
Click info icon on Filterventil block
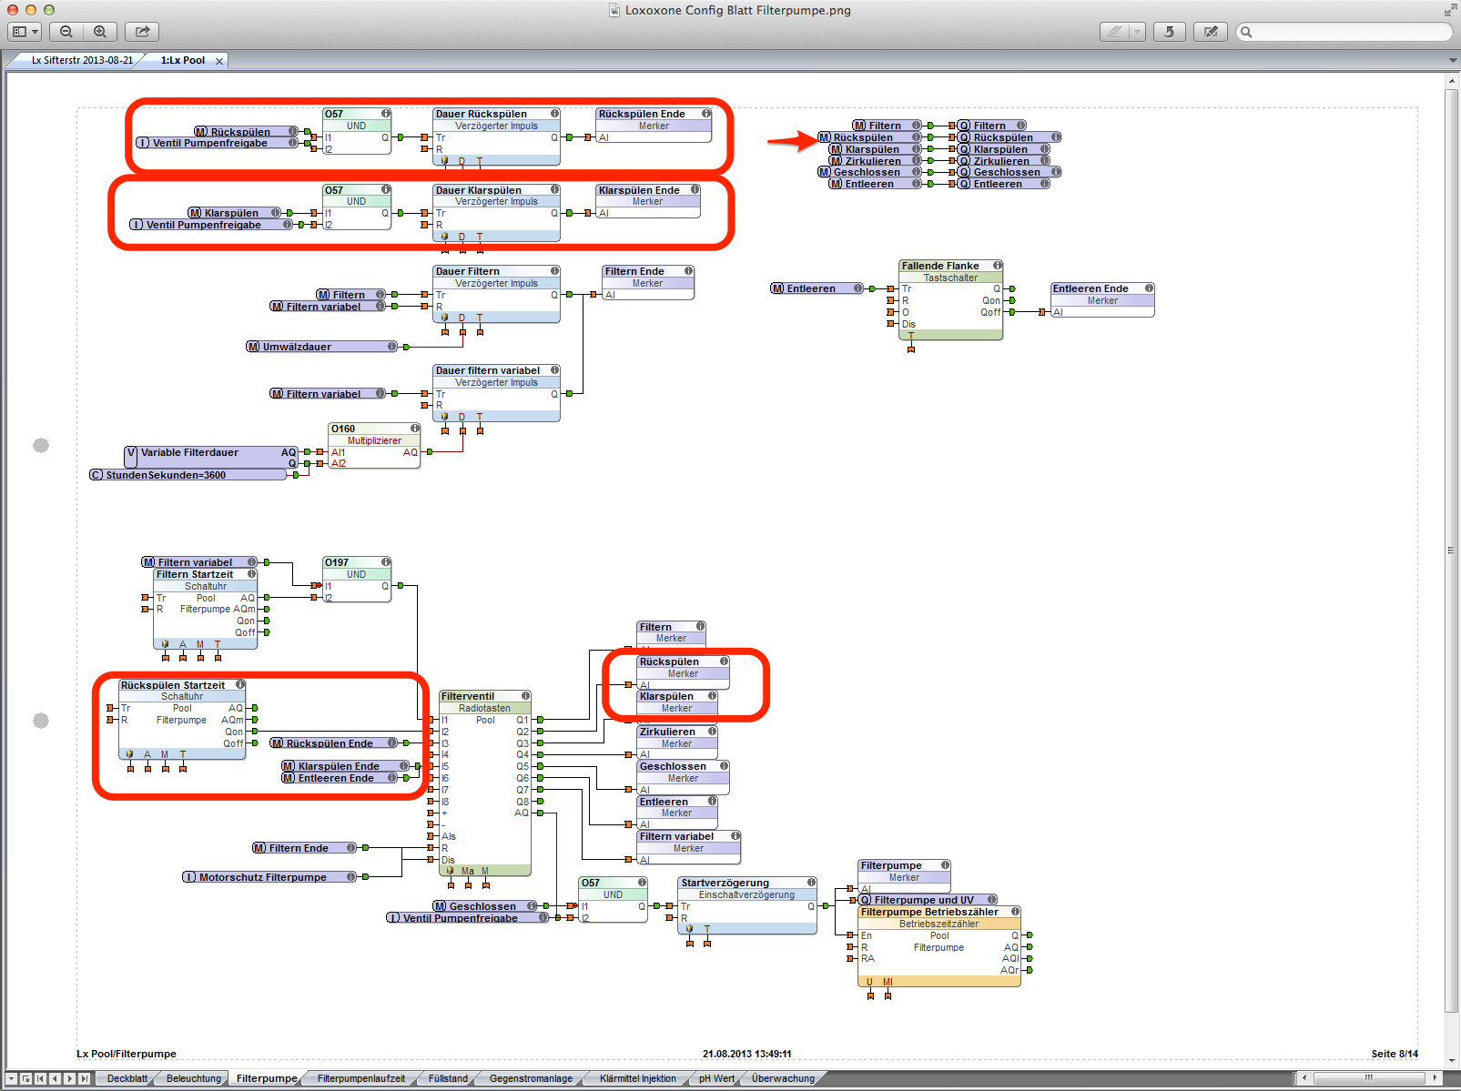click(x=525, y=696)
